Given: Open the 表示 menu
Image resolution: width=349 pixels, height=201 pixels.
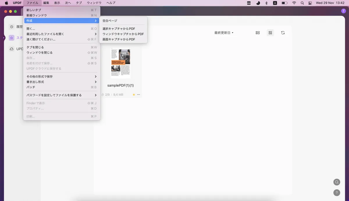Looking at the screenshot, I should [x=57, y=3].
